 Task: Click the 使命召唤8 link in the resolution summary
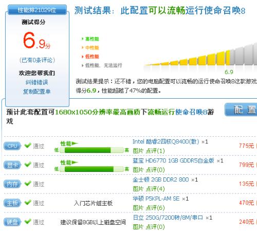[191, 112]
